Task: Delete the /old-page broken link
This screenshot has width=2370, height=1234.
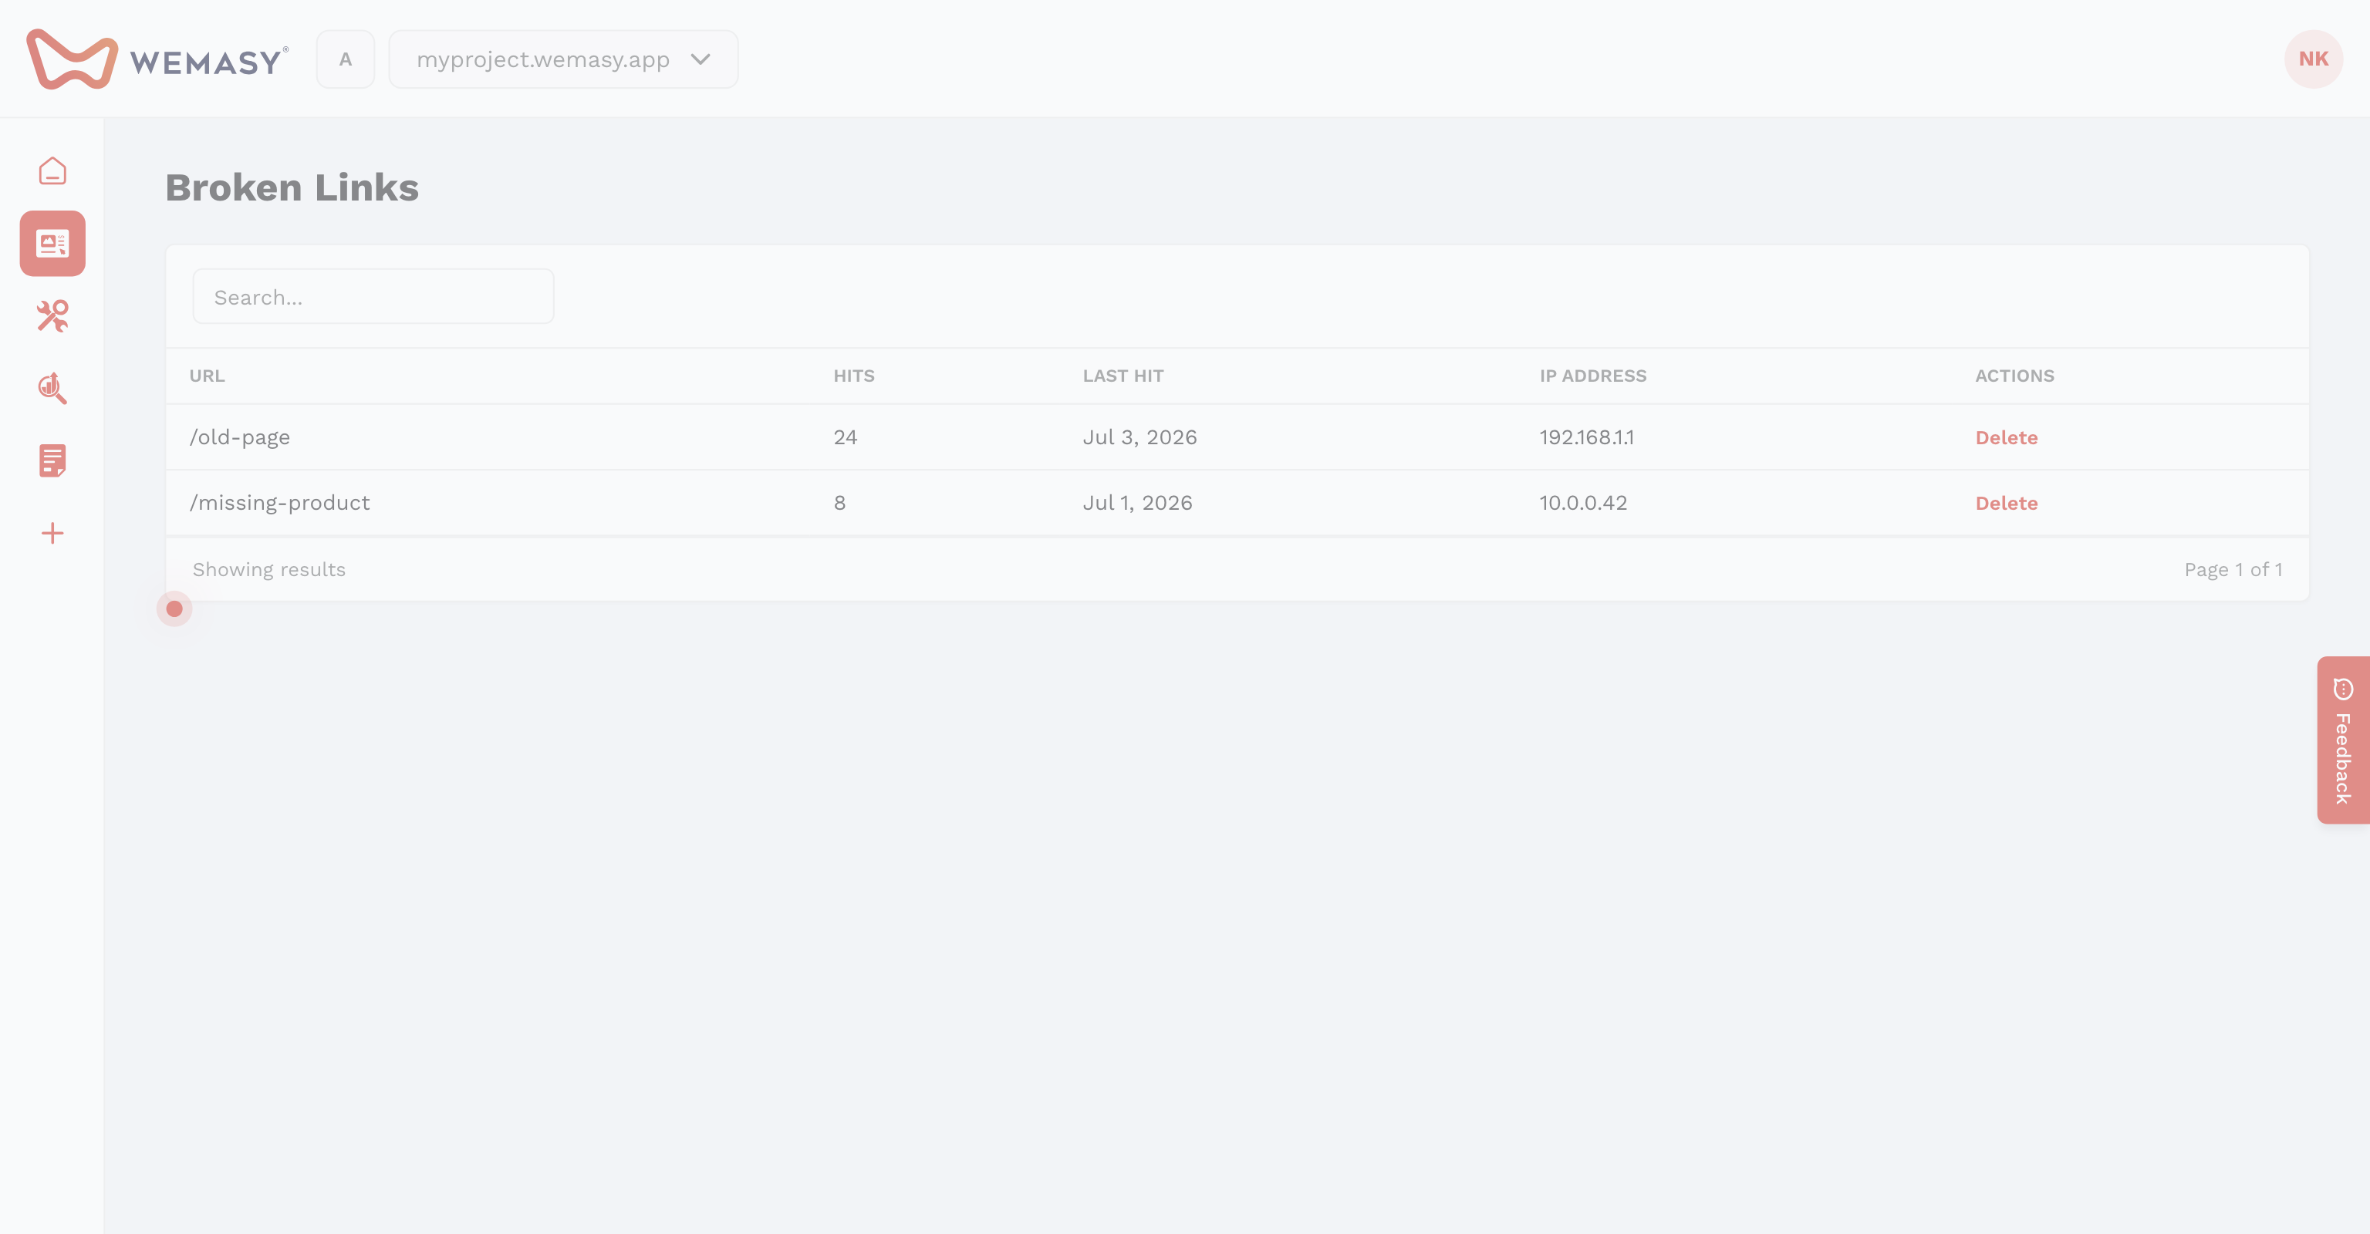Action: (x=2006, y=438)
